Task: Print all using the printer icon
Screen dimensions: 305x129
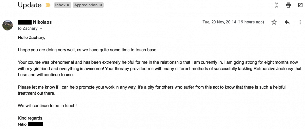Action: [288, 5]
